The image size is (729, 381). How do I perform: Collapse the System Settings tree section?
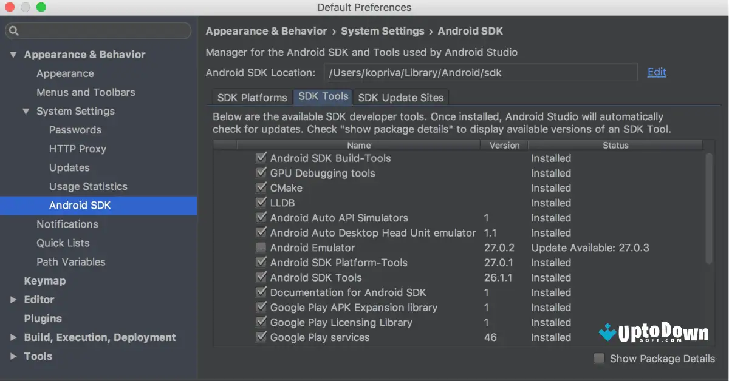pyautogui.click(x=26, y=111)
